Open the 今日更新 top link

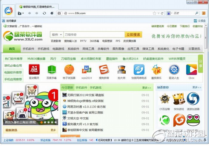(172, 26)
